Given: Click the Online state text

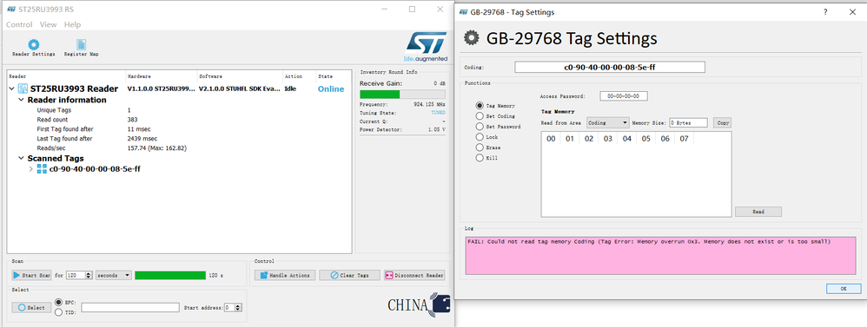Looking at the screenshot, I should [x=331, y=89].
